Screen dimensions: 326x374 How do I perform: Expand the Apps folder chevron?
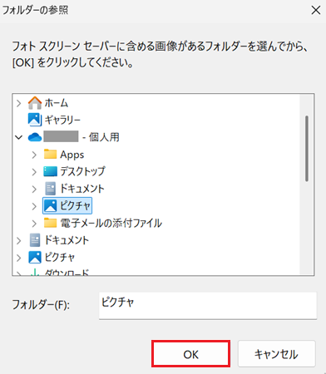34,155
